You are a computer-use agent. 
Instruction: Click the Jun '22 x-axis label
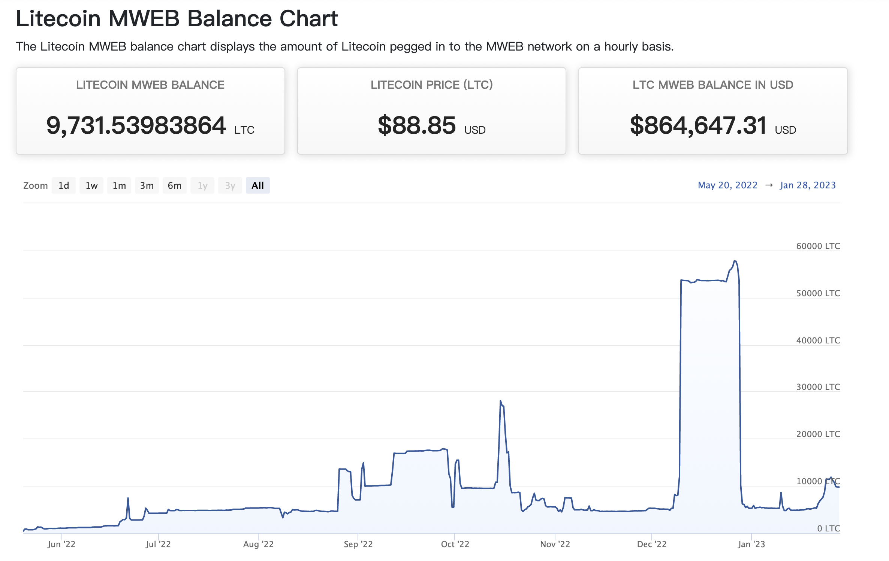tap(61, 544)
